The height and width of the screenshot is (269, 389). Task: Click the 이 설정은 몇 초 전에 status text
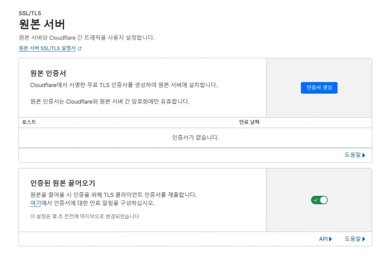[x=85, y=216]
